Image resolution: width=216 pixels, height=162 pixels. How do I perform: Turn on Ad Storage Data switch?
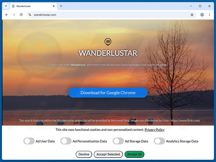pos(118,141)
